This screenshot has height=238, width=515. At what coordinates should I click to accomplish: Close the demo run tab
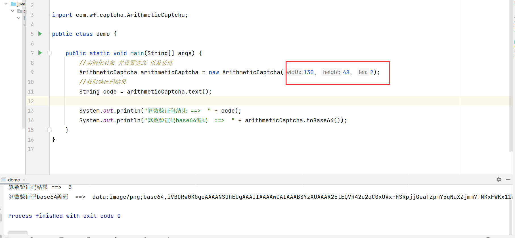coord(24,180)
